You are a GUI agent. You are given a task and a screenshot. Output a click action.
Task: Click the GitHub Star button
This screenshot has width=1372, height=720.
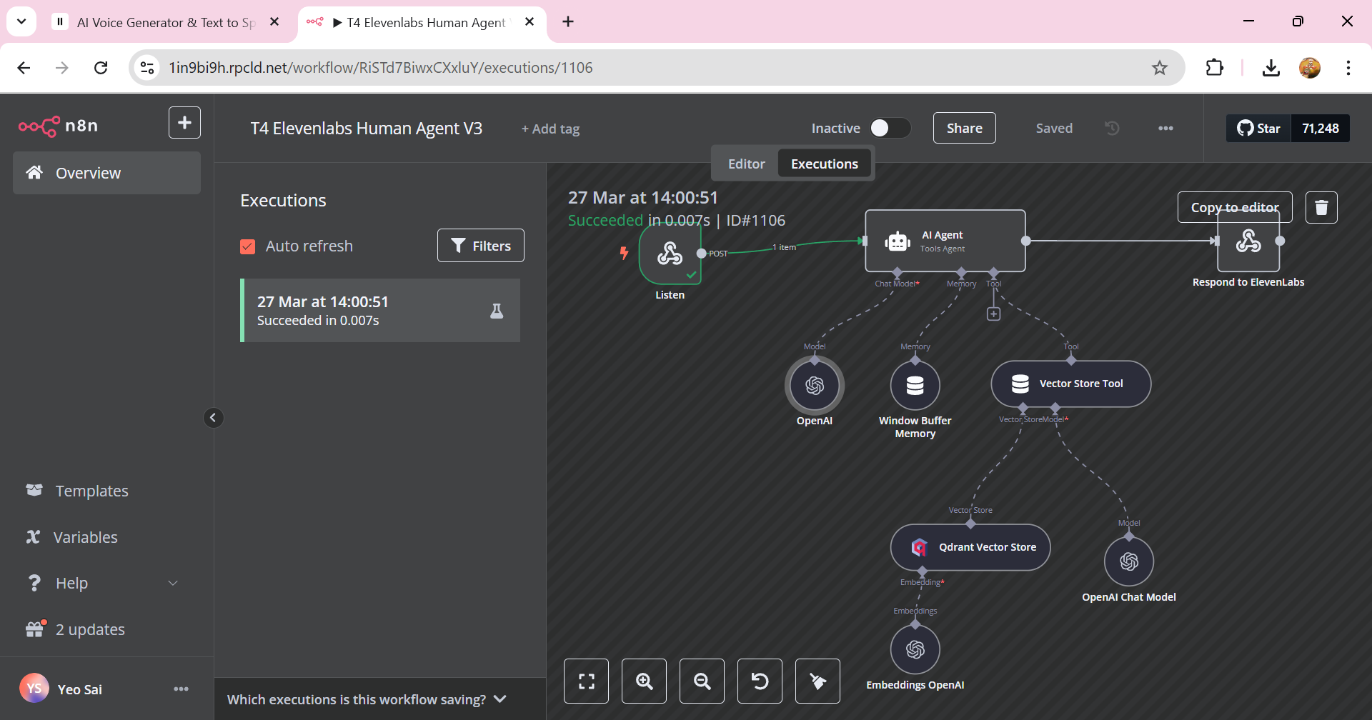1259,129
